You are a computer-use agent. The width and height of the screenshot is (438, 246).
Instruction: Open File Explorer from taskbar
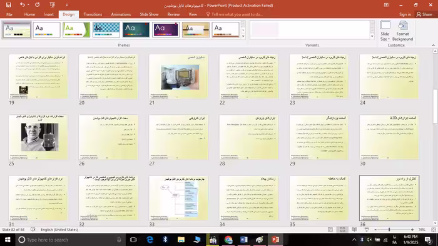181,240
